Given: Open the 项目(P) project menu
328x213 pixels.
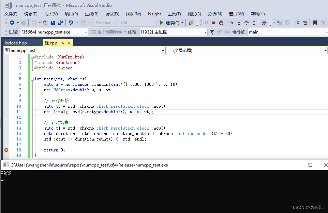Looking at the screenshot, I should (71, 14).
